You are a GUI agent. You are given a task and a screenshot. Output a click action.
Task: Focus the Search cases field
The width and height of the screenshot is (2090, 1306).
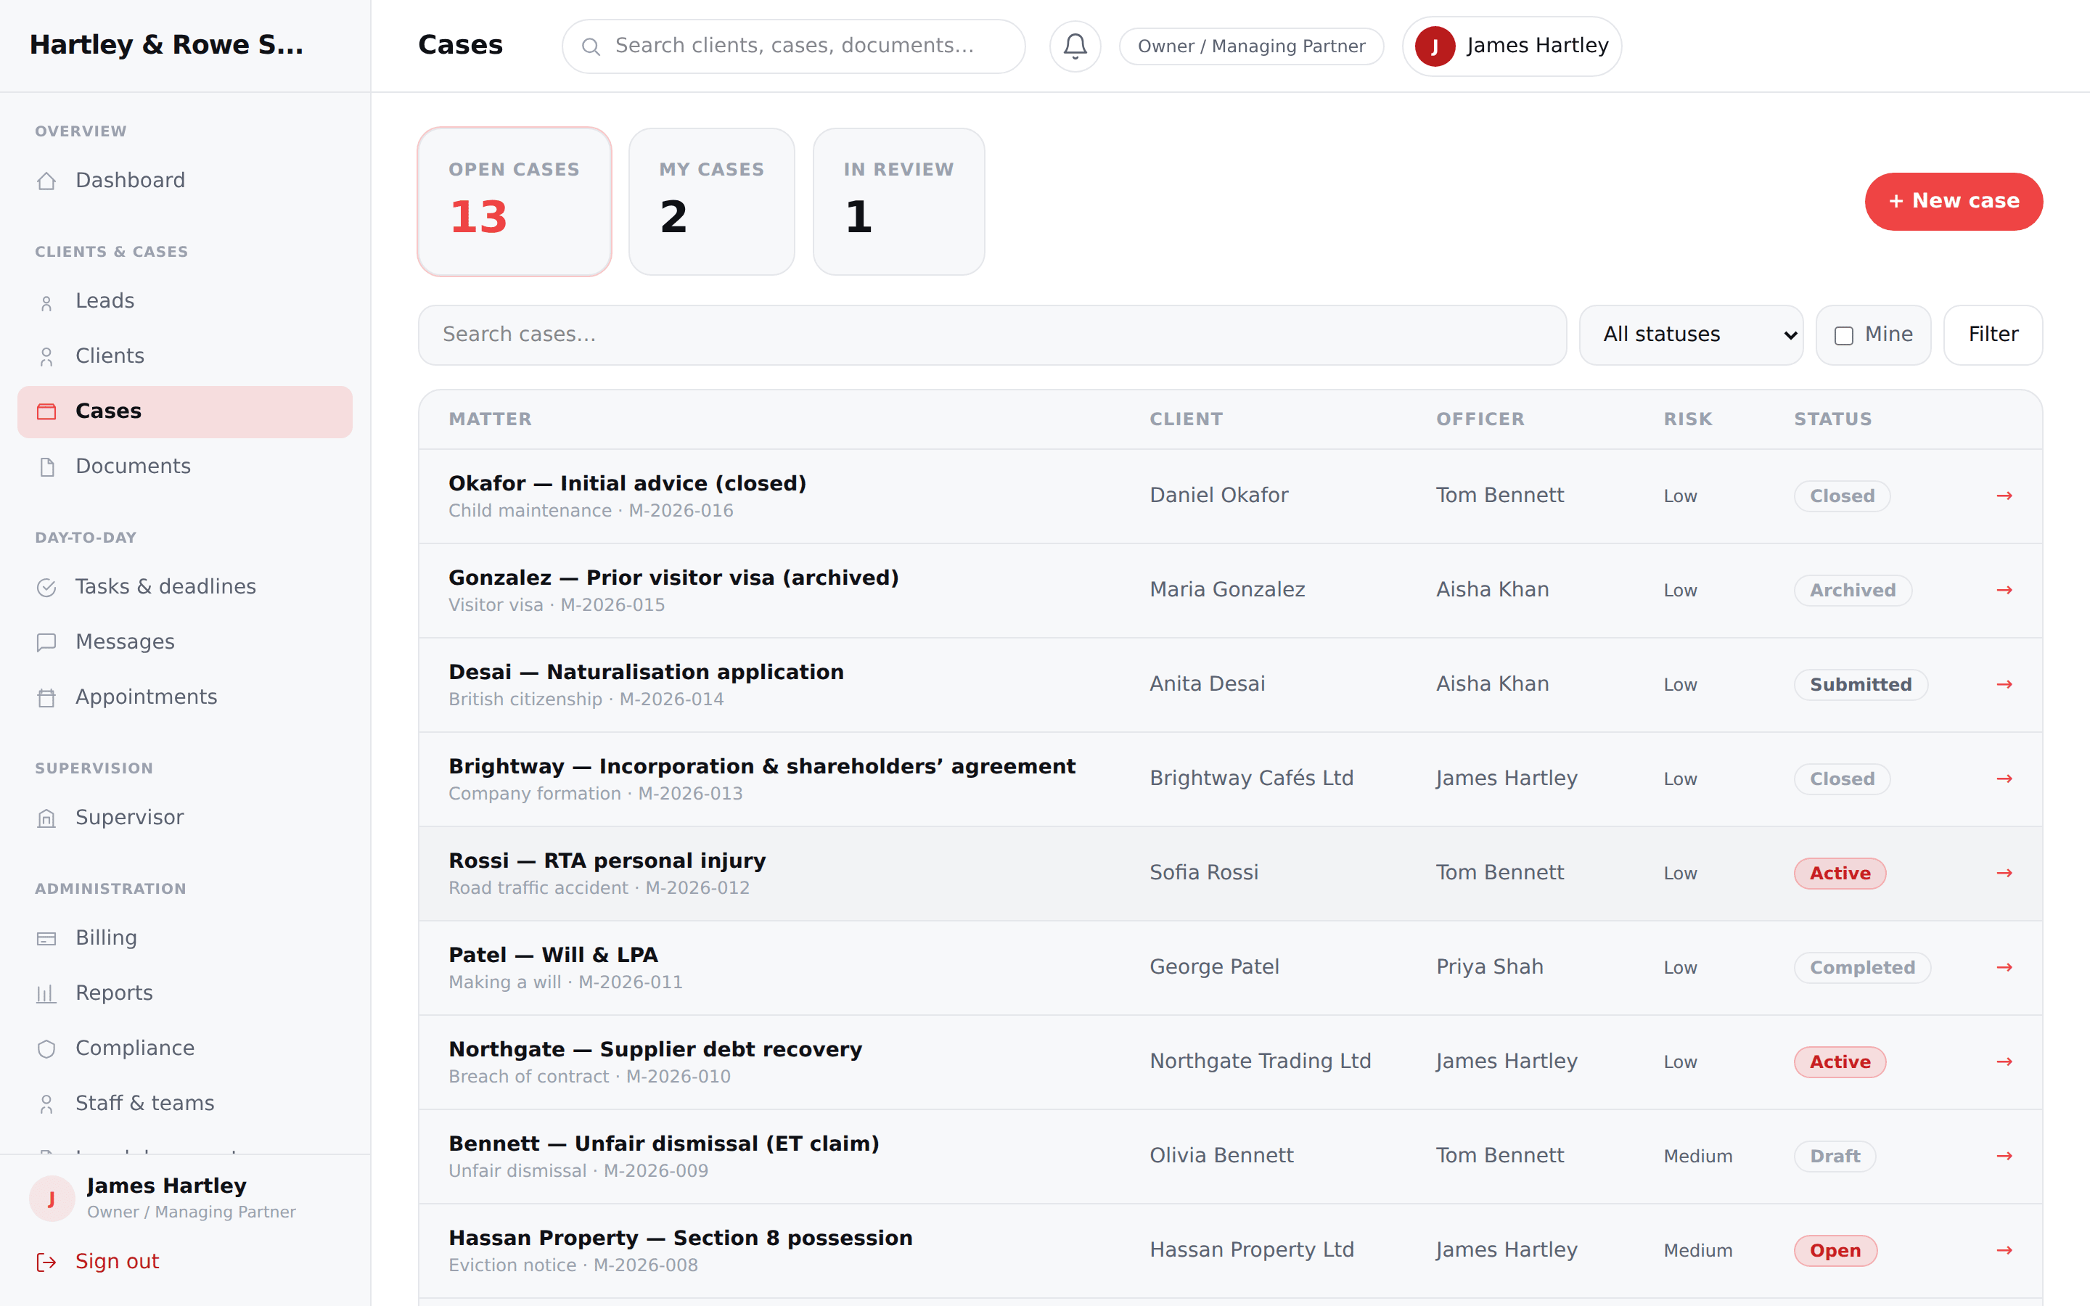pyautogui.click(x=992, y=335)
